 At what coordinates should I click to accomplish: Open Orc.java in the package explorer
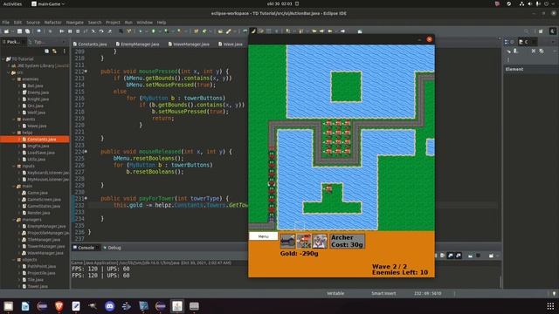[x=33, y=106]
